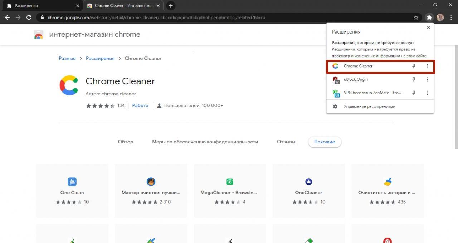Click the browser forward arrow

18,17
